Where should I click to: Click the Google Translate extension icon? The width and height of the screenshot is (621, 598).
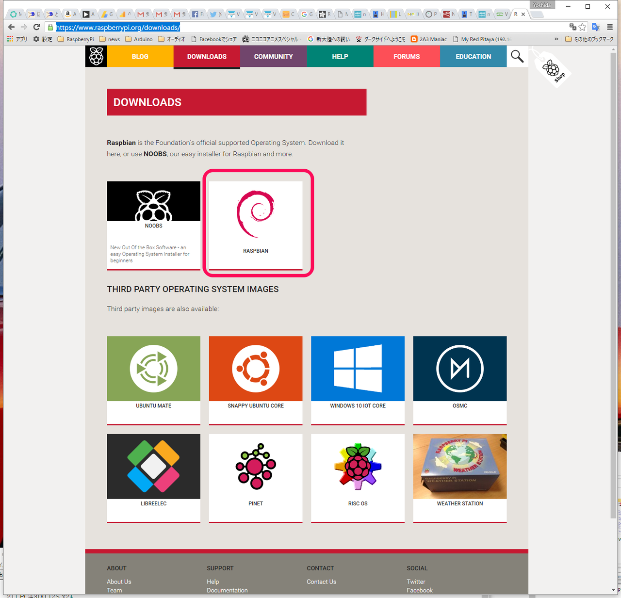[596, 27]
